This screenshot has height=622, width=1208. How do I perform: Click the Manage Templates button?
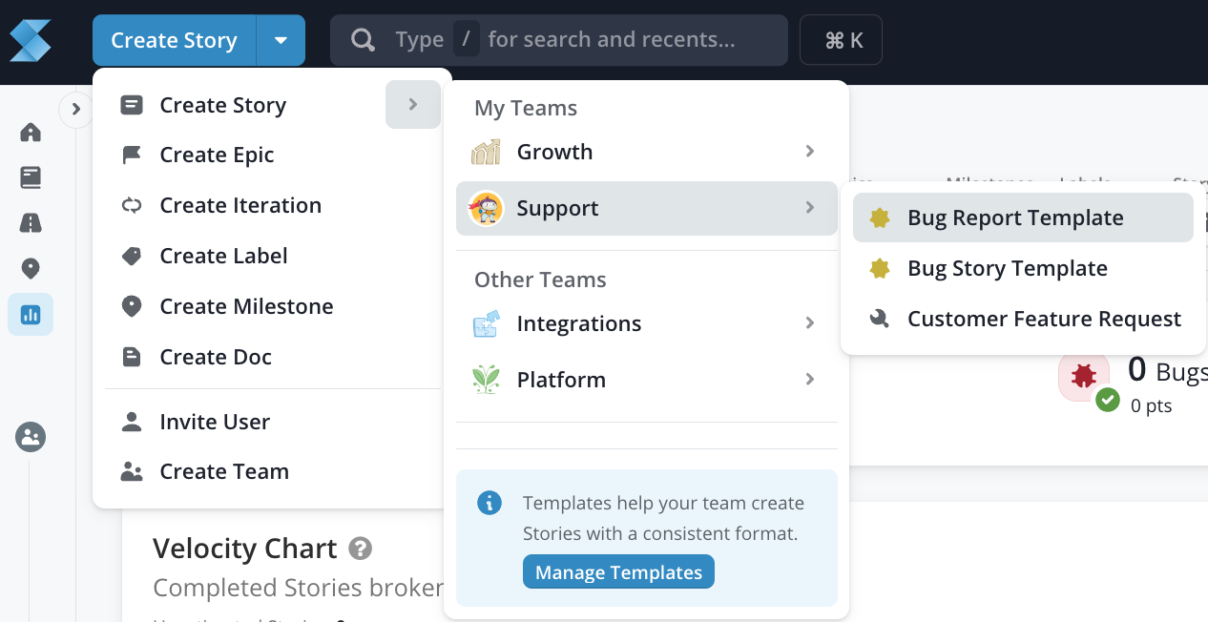pyautogui.click(x=618, y=572)
